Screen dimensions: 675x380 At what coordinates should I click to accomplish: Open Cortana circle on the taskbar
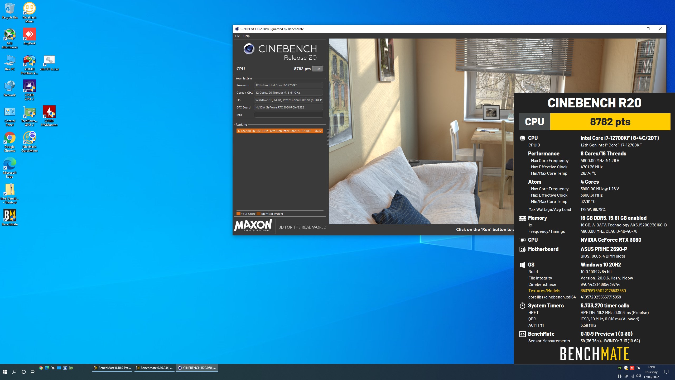tap(24, 372)
